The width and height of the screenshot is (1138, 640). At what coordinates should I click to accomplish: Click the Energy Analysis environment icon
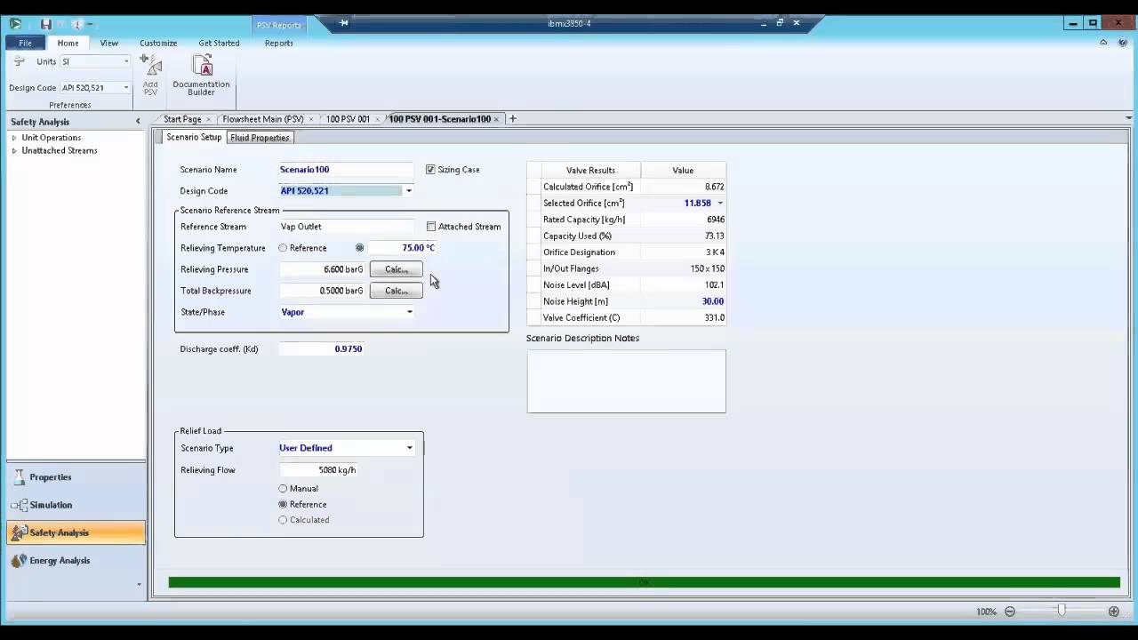20,560
